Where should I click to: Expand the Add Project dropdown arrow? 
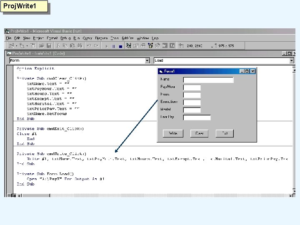pos(16,46)
